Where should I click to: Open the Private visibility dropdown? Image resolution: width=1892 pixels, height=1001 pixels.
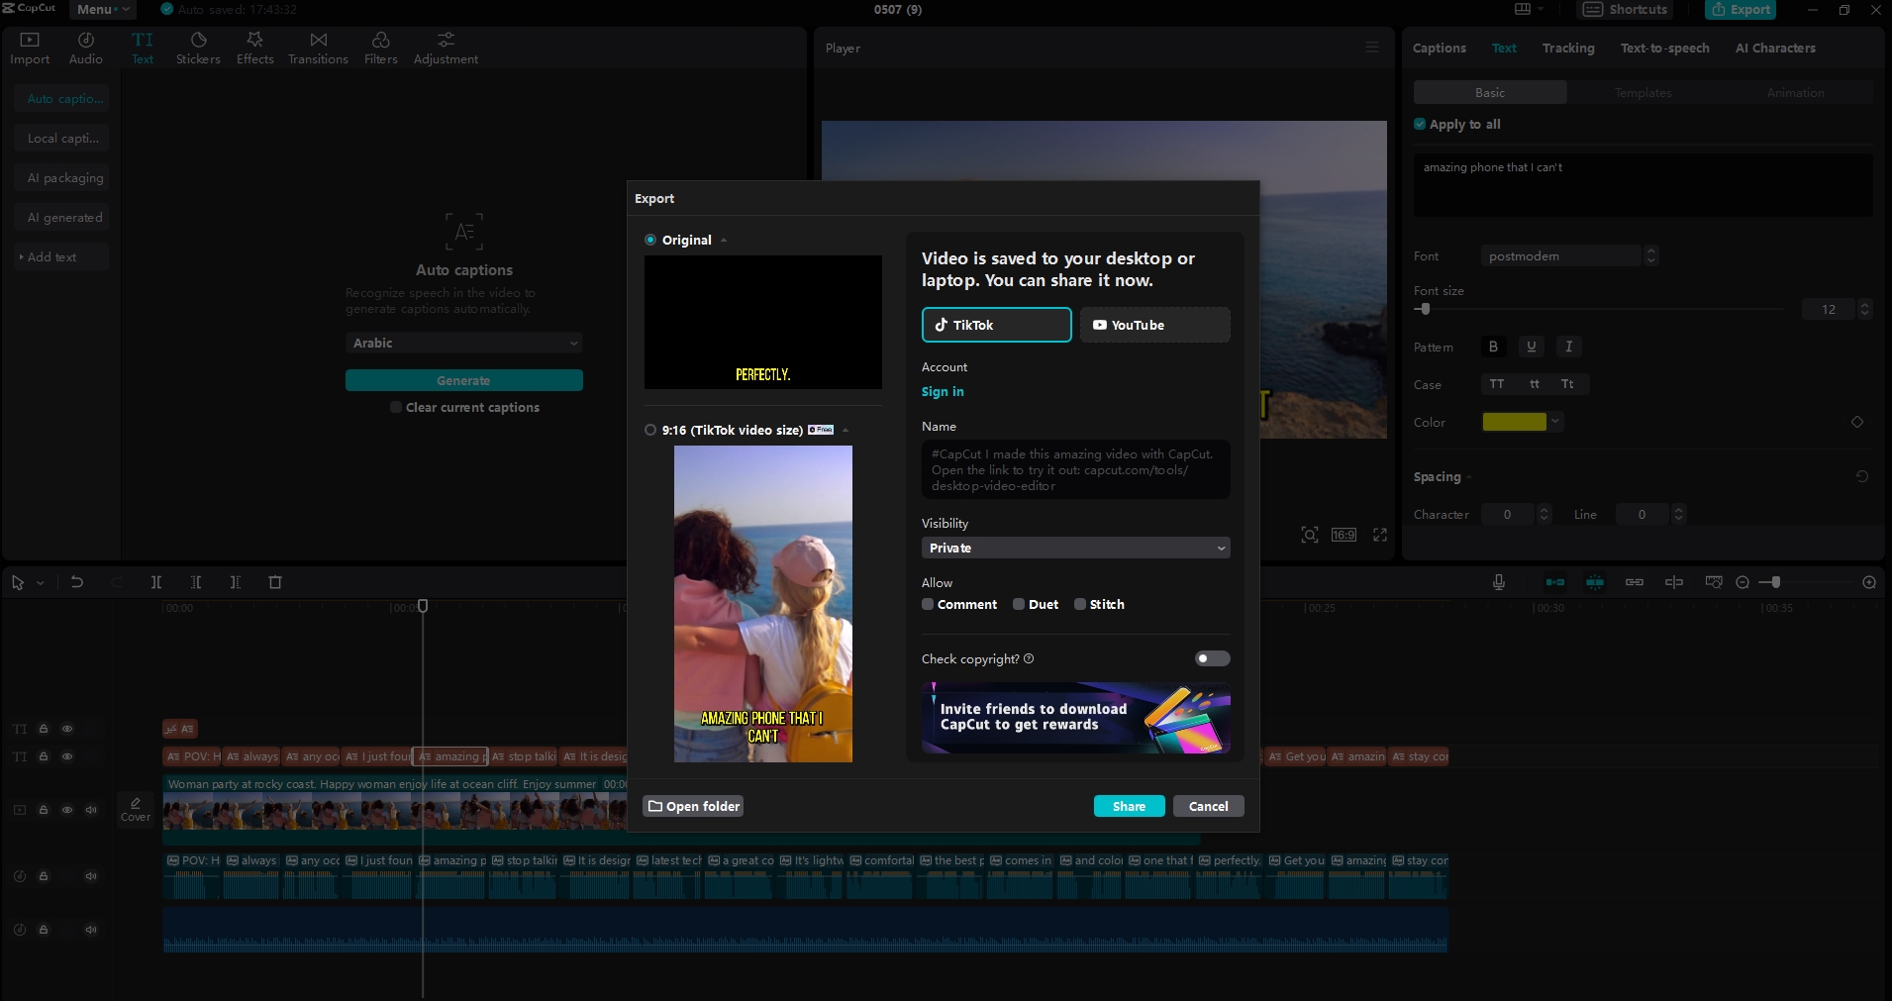[1075, 548]
